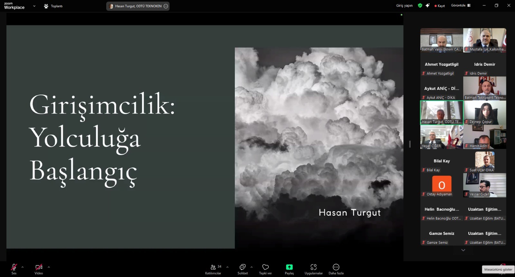Select the Toplantı tab
Viewport: 515px width, 277px height.
coord(53,6)
